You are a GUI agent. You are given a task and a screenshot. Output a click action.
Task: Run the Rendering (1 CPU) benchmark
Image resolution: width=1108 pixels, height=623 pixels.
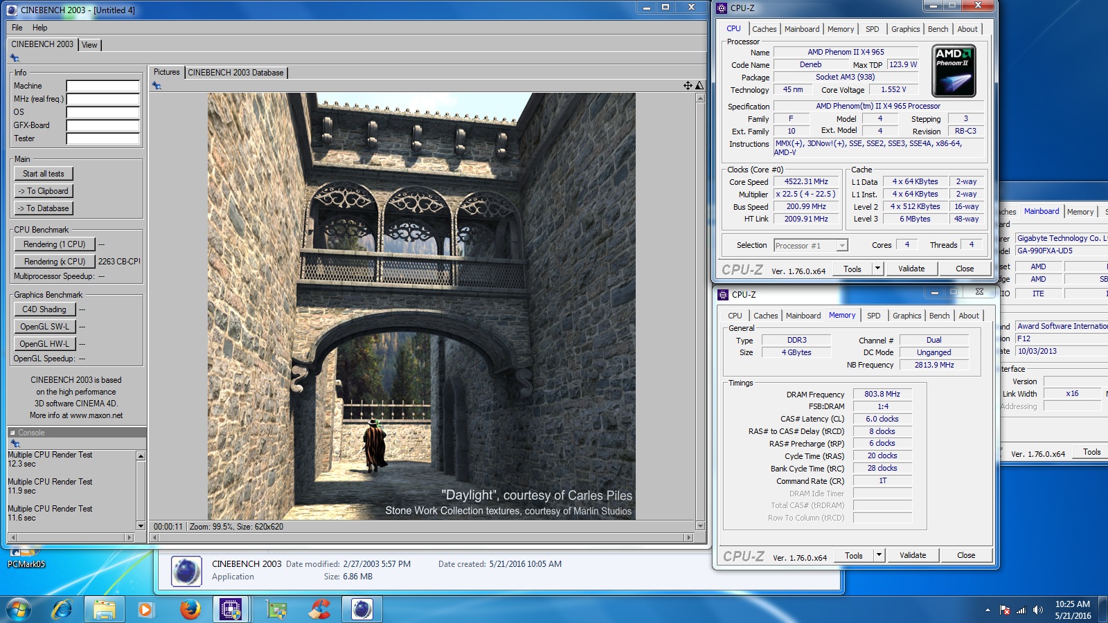pos(55,244)
